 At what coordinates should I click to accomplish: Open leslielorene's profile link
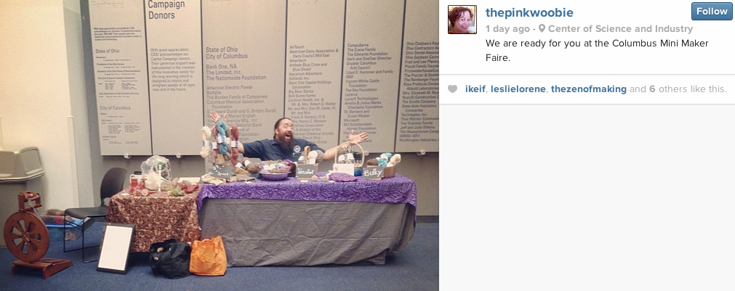click(518, 89)
